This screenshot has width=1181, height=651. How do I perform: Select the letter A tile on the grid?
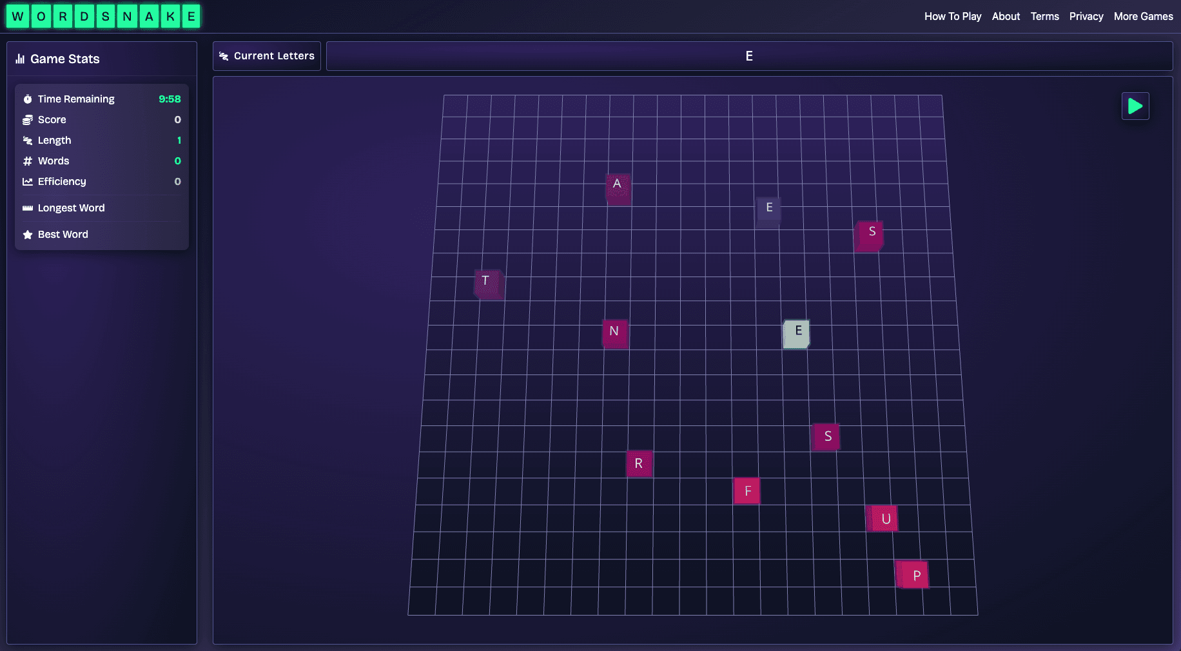618,187
